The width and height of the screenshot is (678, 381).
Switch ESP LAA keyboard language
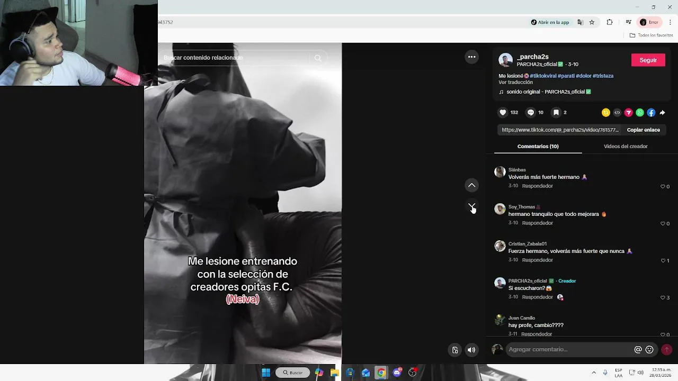619,373
